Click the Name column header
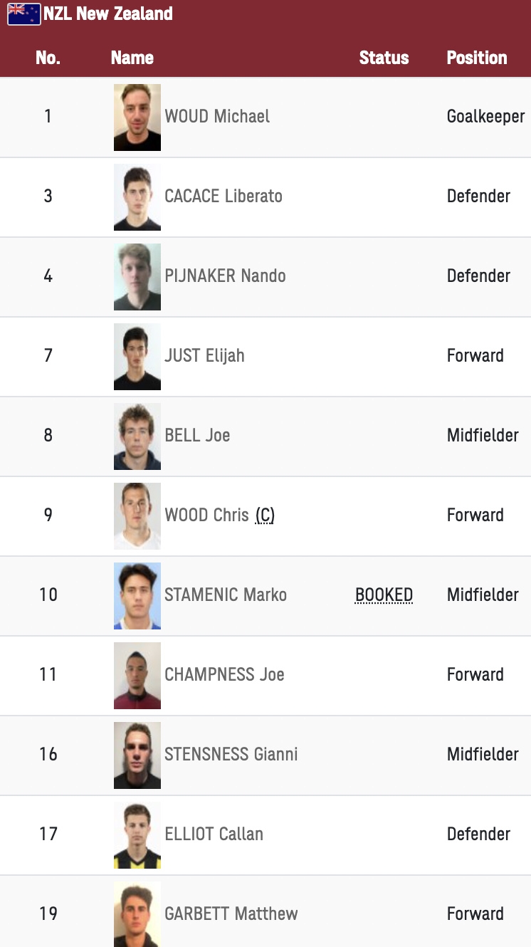Viewport: 531px width, 947px height. pos(132,58)
